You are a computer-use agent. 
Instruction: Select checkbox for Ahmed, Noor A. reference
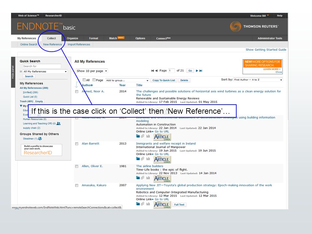(x=77, y=92)
